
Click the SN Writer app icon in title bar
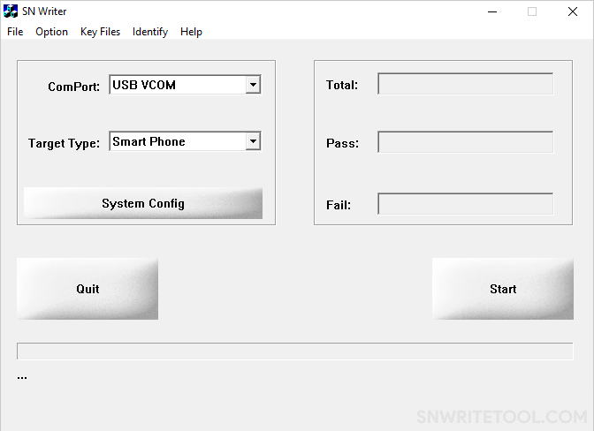[11, 11]
